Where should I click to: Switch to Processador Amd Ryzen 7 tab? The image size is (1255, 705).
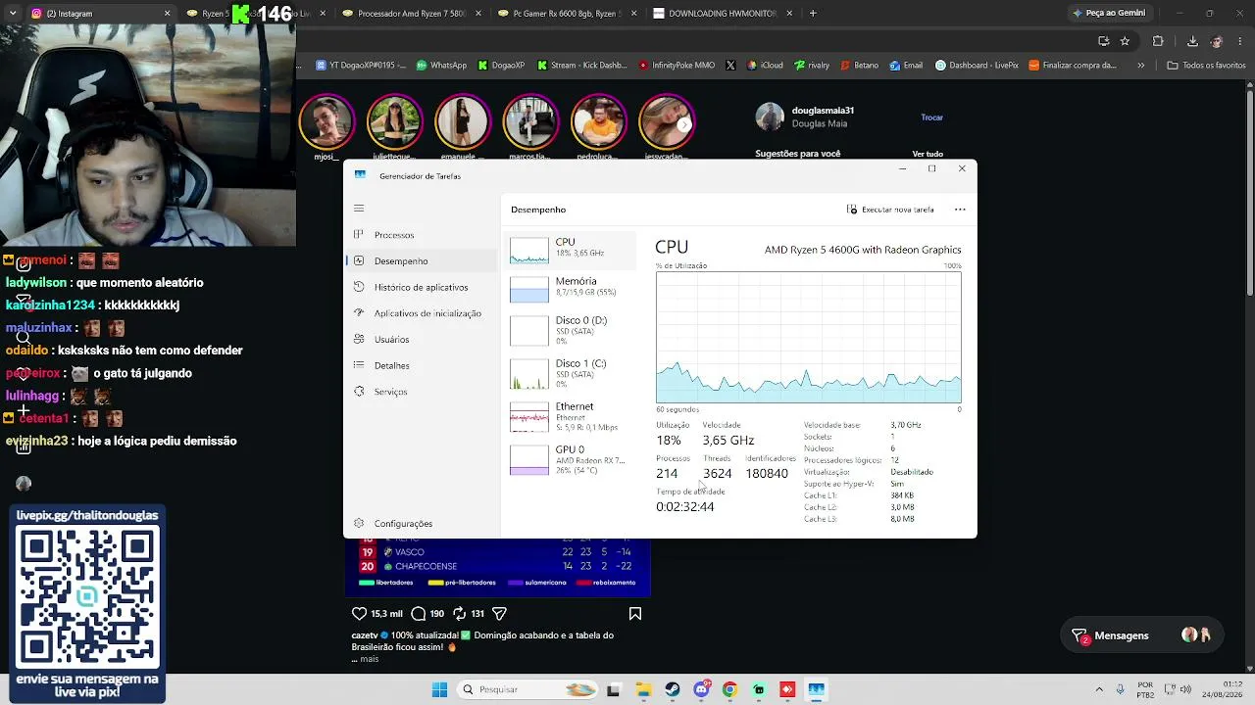point(410,14)
